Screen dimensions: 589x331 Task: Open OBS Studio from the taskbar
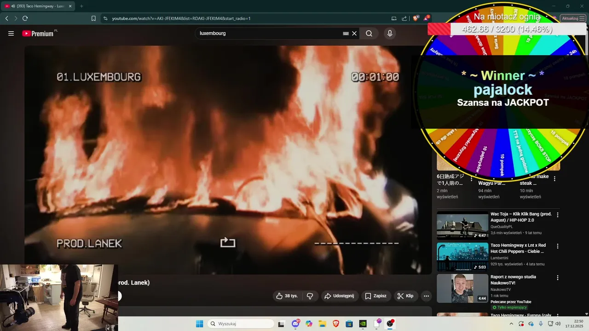tap(390, 324)
